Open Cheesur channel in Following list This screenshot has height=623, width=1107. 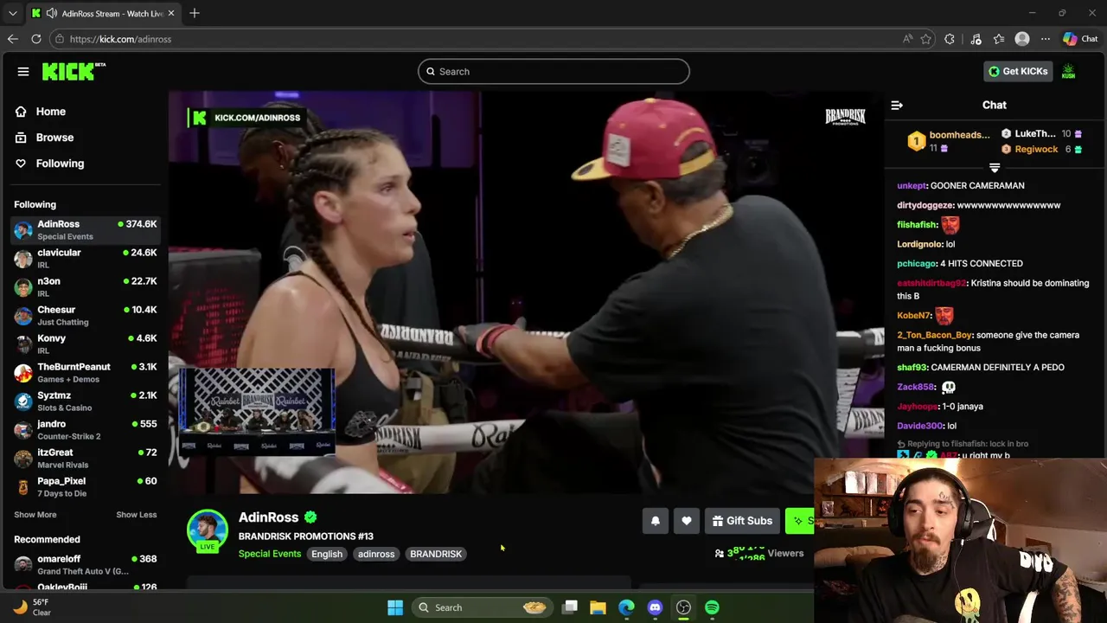pyautogui.click(x=85, y=316)
